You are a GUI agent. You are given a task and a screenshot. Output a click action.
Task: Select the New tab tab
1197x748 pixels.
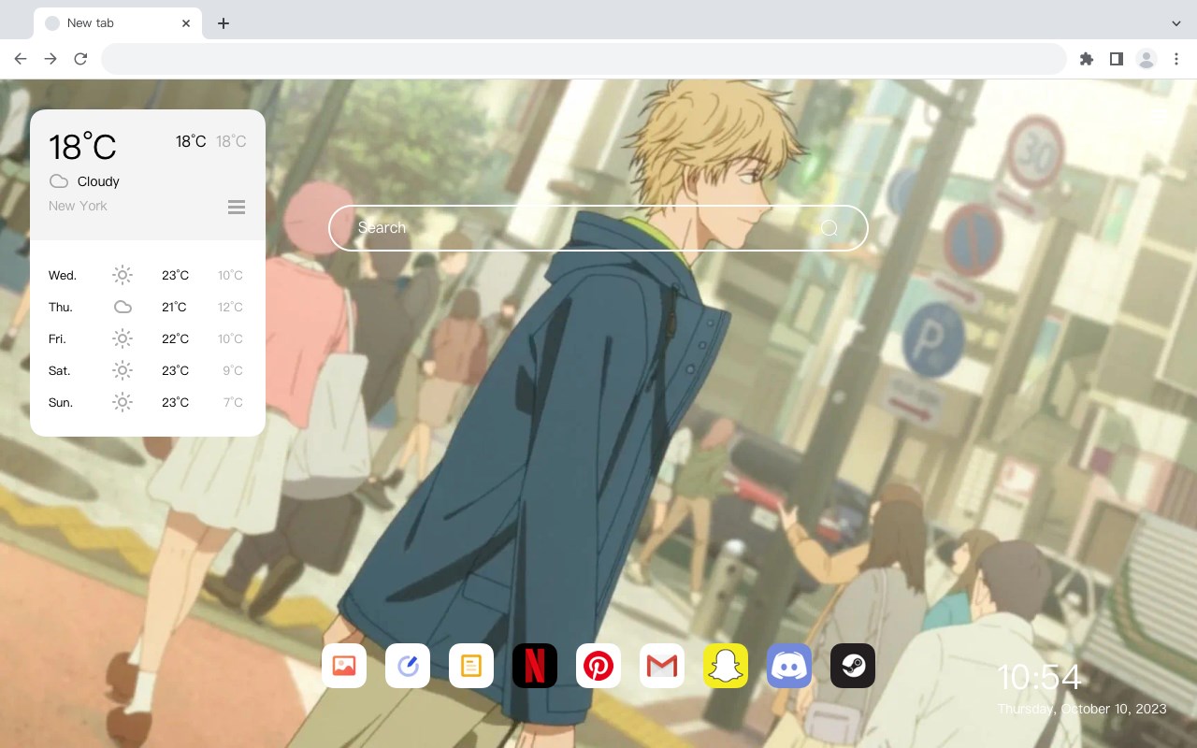point(118,23)
